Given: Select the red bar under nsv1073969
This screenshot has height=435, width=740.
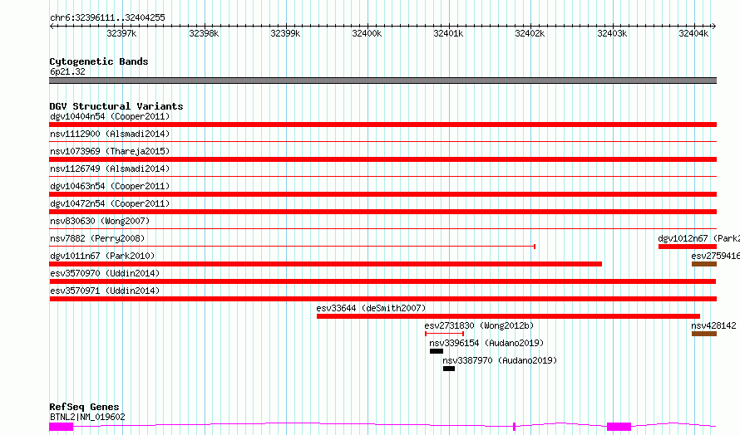Looking at the screenshot, I should pyautogui.click(x=382, y=159).
